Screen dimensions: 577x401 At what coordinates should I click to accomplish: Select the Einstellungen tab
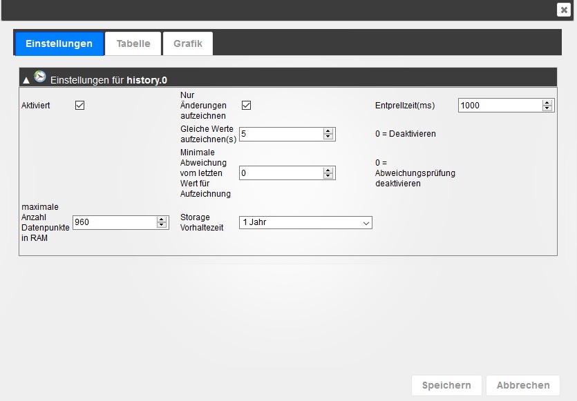tap(59, 43)
